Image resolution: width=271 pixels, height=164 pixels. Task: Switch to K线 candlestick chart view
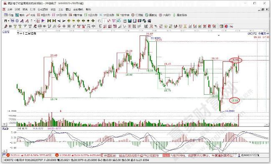tap(31, 15)
